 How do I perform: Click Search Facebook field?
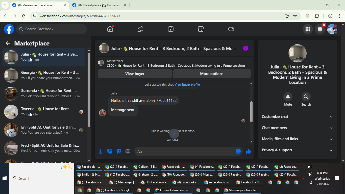tap(52, 29)
